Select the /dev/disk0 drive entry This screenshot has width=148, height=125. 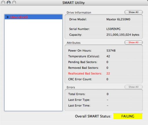pyautogui.click(x=34, y=17)
